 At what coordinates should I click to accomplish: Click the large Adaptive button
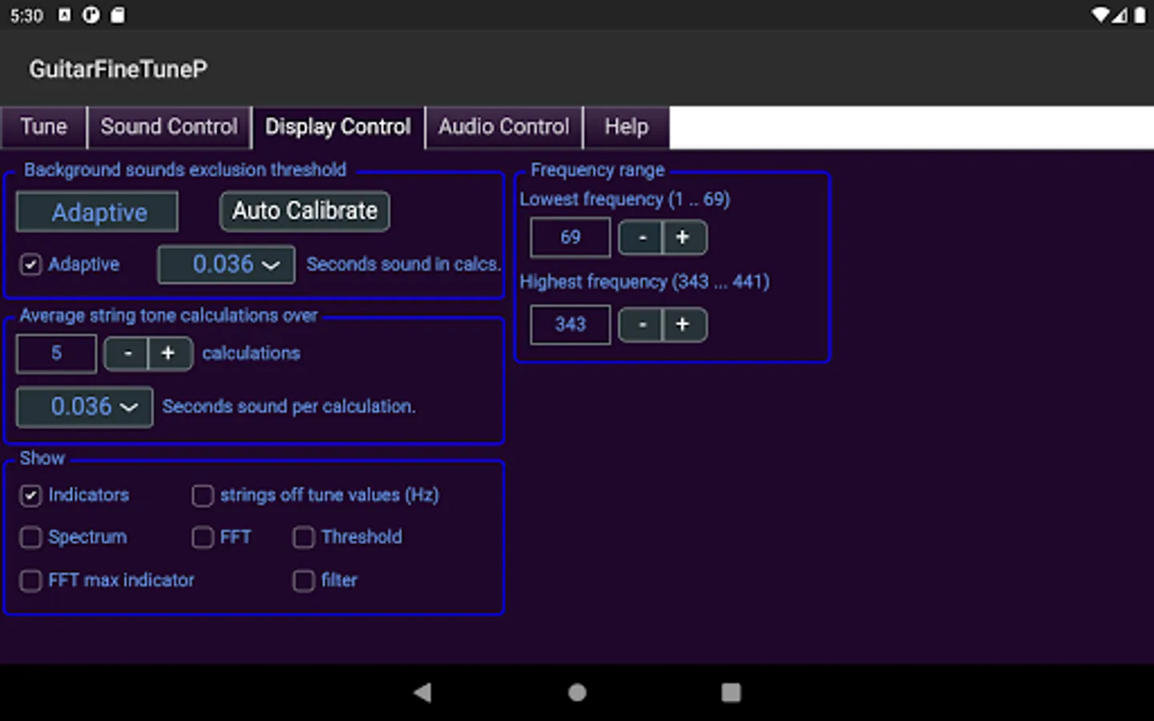(97, 212)
